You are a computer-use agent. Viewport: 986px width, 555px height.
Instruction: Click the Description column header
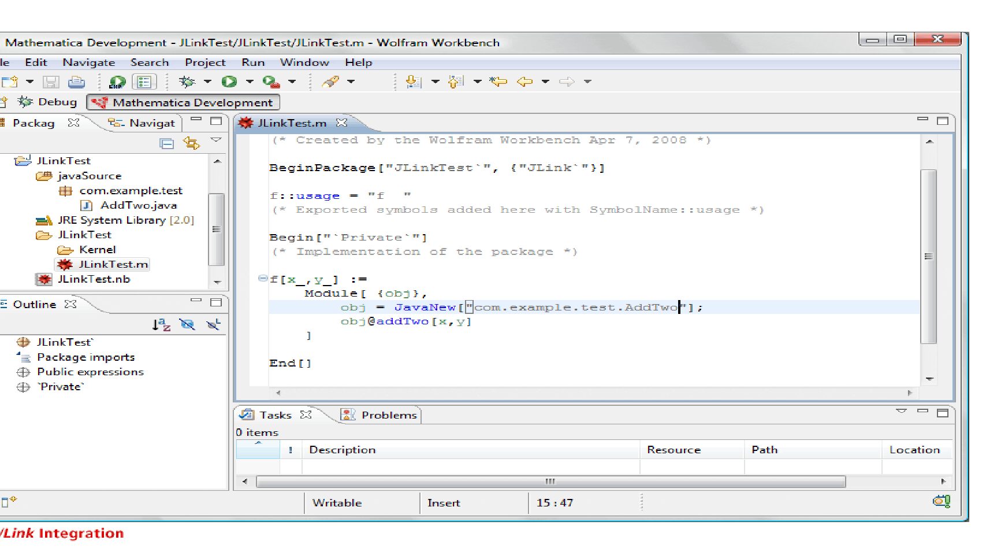pos(471,449)
